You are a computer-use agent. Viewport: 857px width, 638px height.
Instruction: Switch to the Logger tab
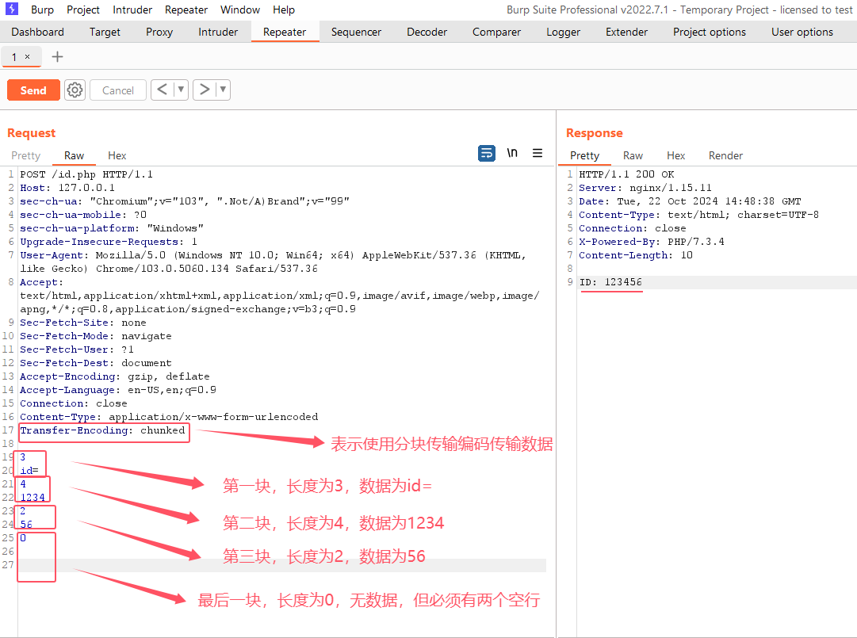[x=564, y=32]
